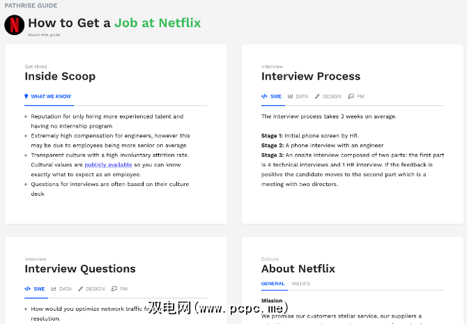Click the Netflix logo icon
Image resolution: width=467 pixels, height=324 pixels.
pos(14,25)
